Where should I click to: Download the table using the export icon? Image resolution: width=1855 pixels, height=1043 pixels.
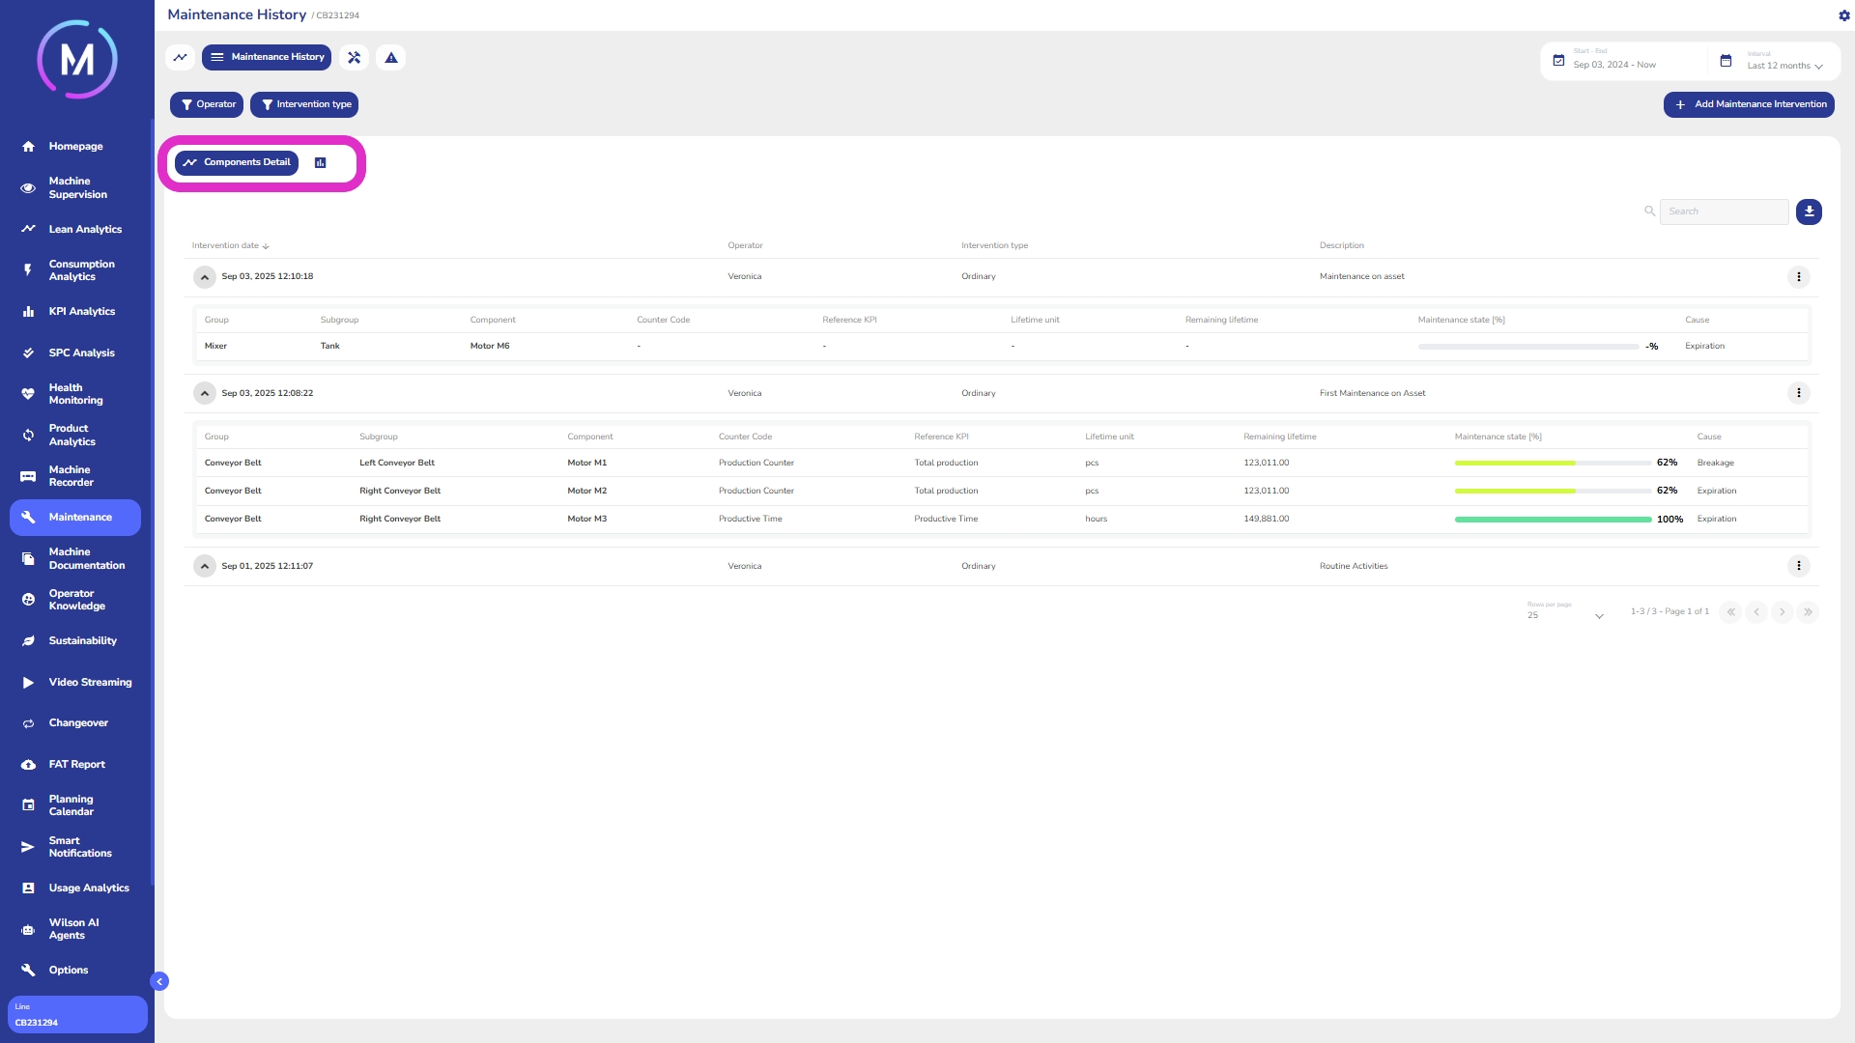[x=1809, y=211]
